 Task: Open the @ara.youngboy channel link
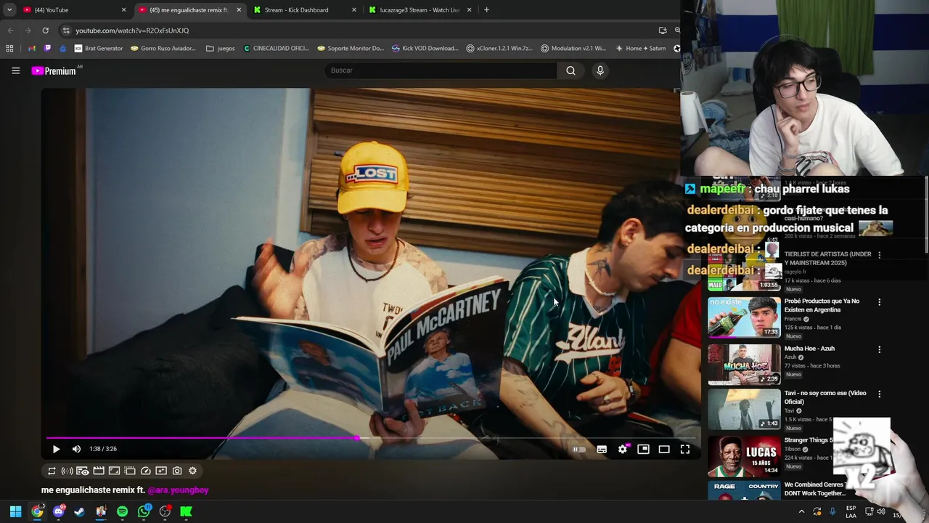coord(178,490)
